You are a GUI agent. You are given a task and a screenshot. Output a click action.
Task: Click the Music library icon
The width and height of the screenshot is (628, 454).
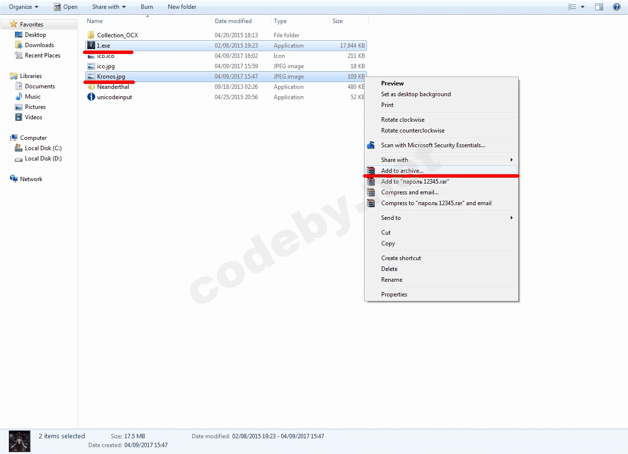click(x=19, y=97)
